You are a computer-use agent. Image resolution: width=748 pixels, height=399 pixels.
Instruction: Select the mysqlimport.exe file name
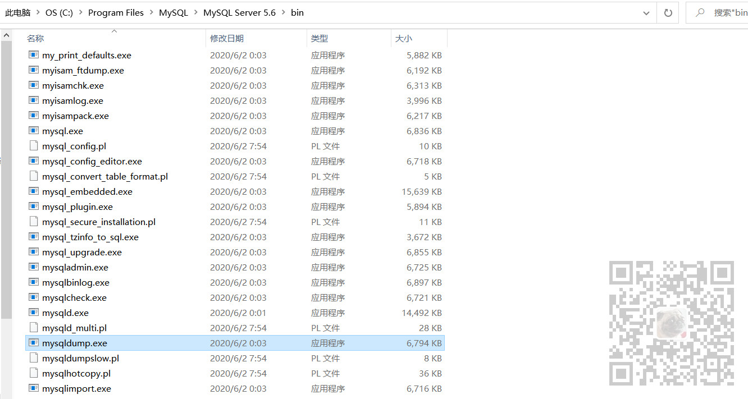pyautogui.click(x=76, y=388)
